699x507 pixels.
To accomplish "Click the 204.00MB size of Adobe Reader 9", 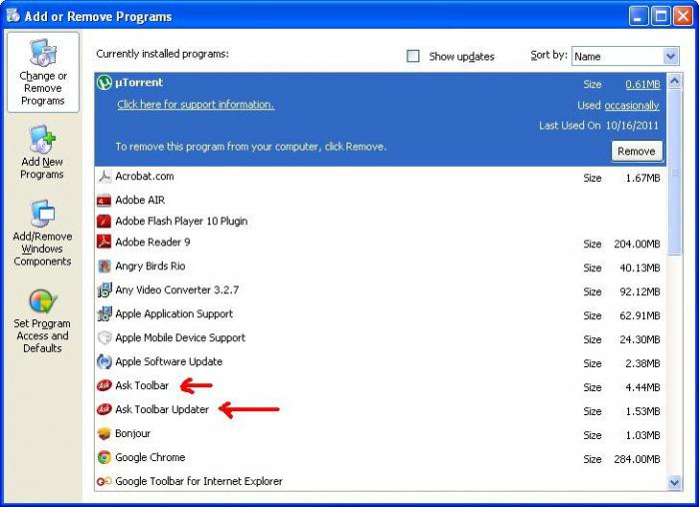I will [637, 245].
